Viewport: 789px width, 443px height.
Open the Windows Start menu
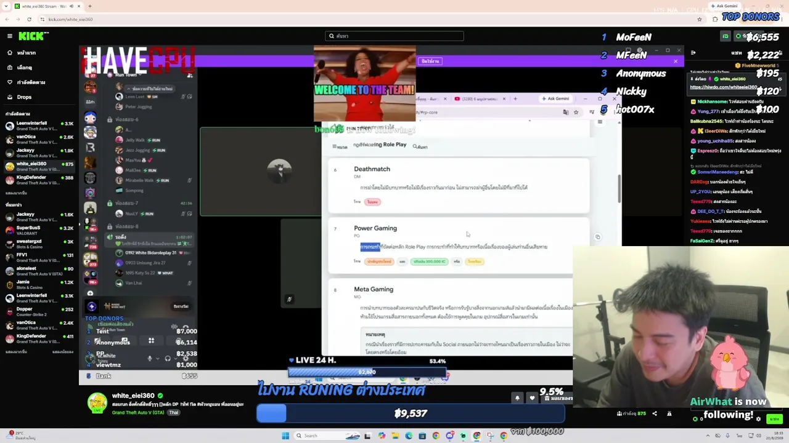pos(285,436)
